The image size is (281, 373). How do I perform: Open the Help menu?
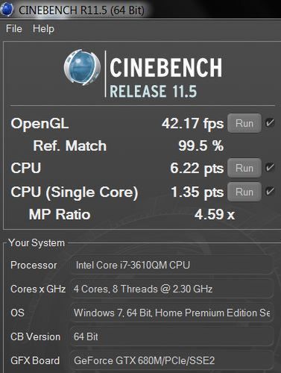click(x=43, y=29)
